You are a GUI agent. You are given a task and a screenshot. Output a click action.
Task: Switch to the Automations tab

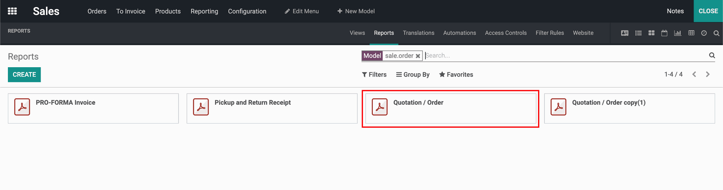(459, 33)
